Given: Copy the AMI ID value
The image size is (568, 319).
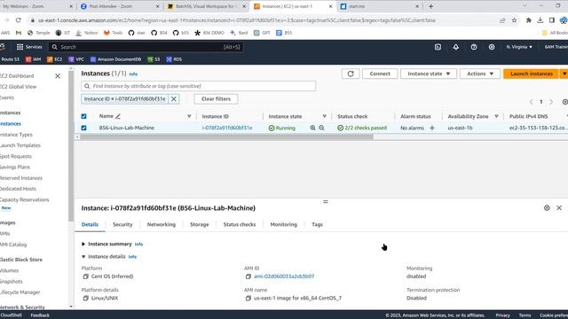Looking at the screenshot, I should (x=248, y=276).
